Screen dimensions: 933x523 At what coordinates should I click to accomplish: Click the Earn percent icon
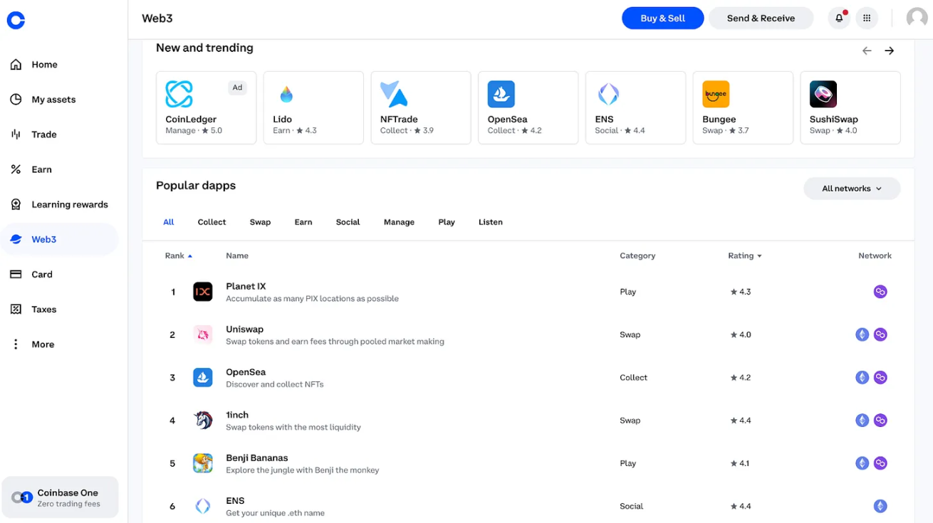click(x=15, y=169)
